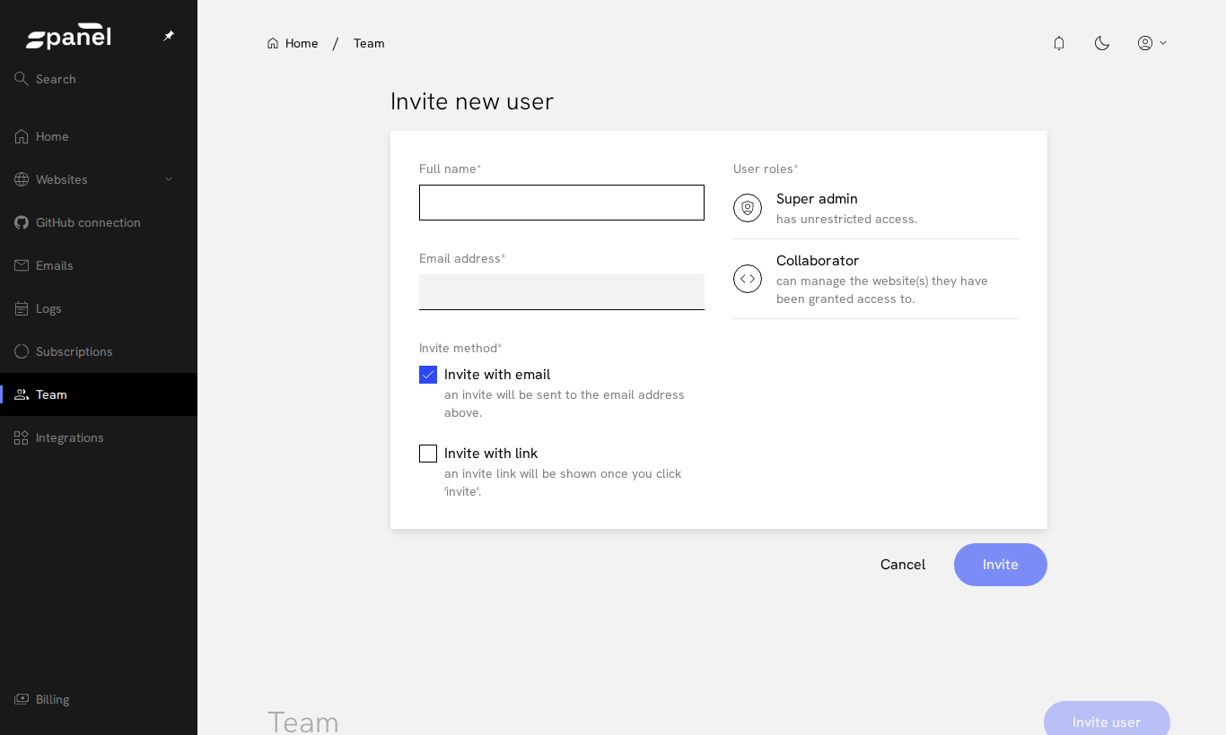Click the Subscriptions circle icon

(x=22, y=351)
